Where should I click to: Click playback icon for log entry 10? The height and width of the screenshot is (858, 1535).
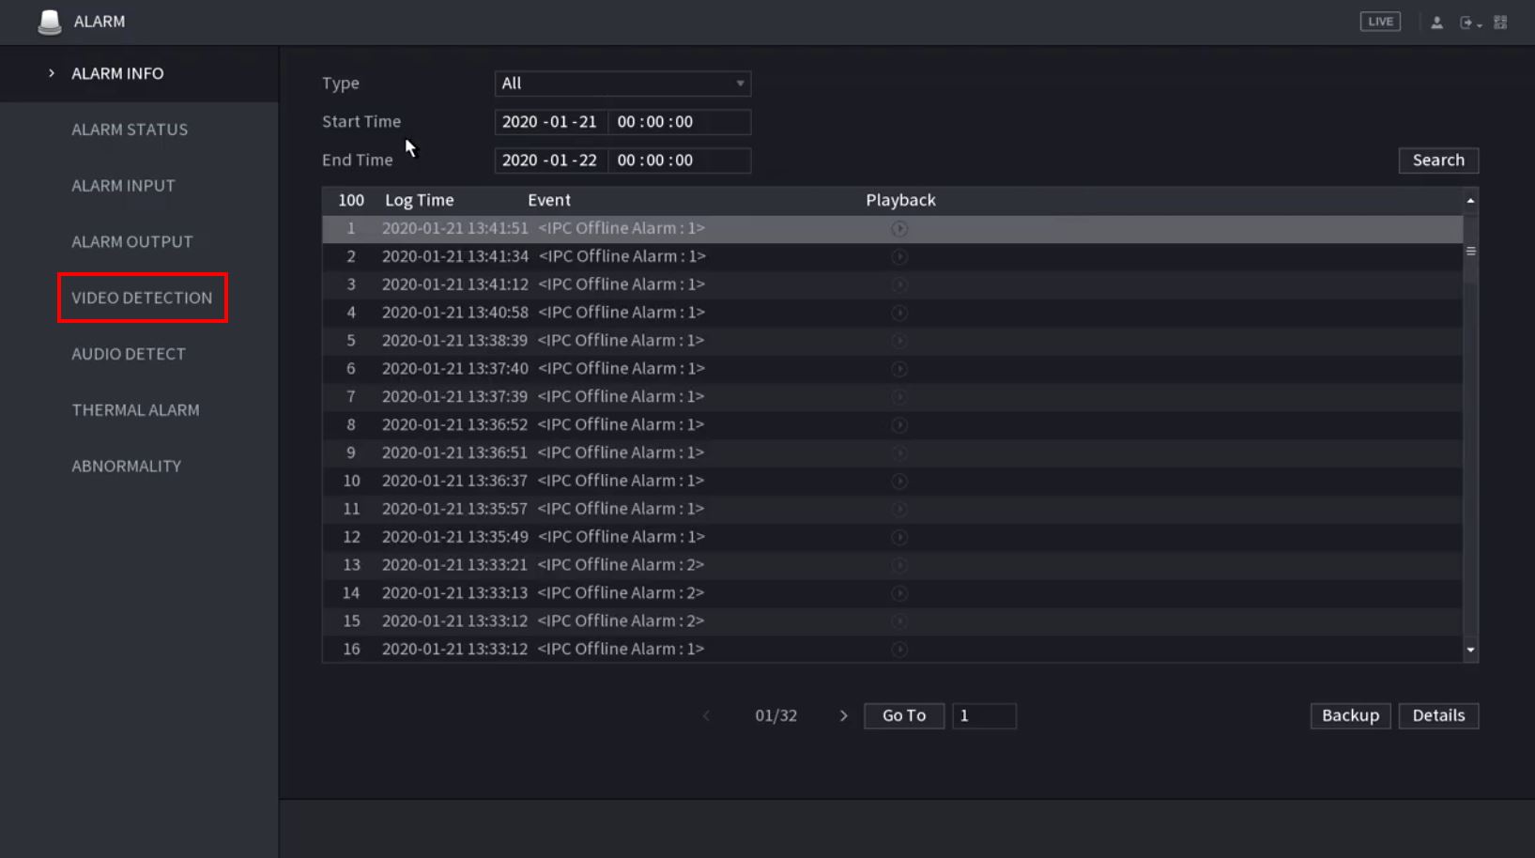pos(899,482)
